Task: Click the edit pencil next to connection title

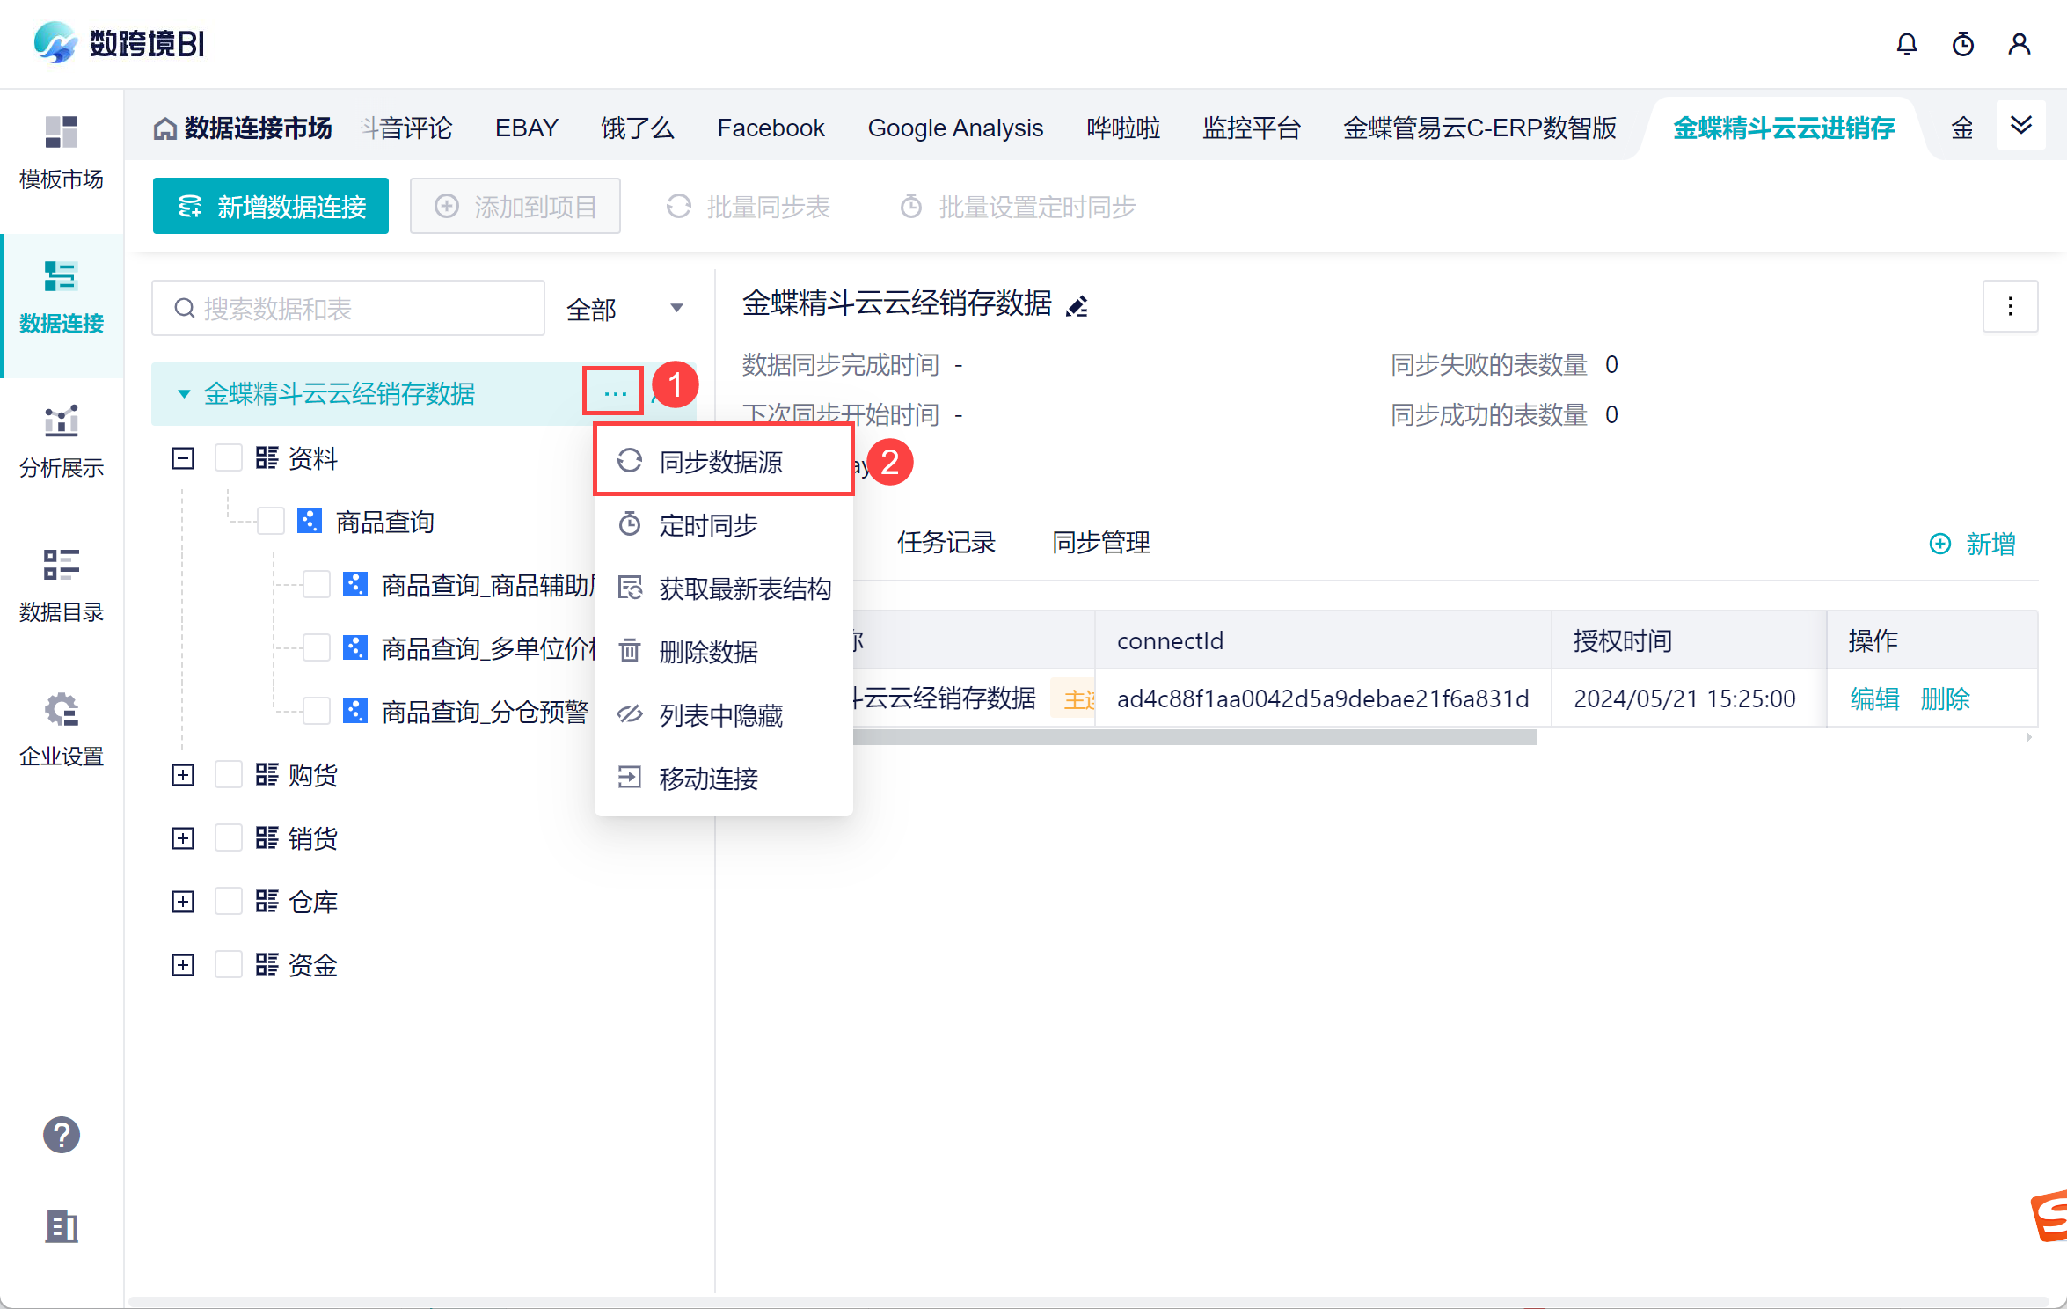Action: (1077, 305)
